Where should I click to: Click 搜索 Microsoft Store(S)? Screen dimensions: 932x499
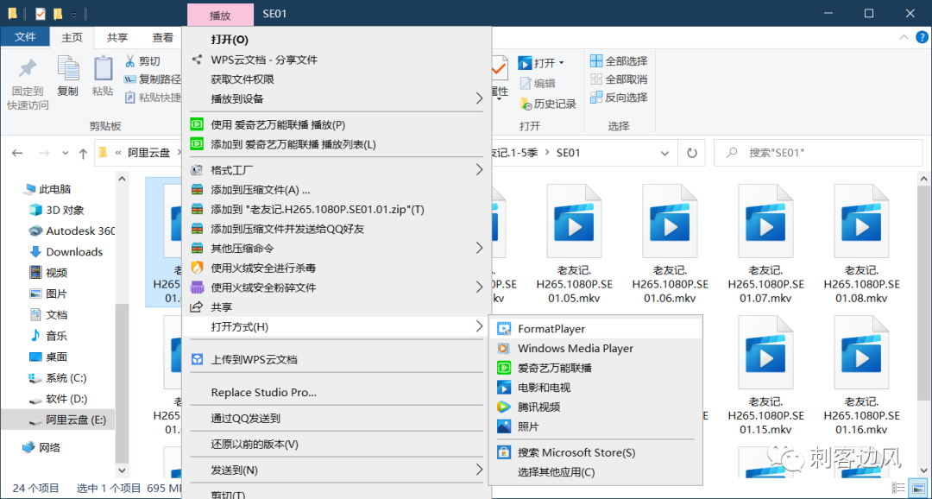point(595,452)
